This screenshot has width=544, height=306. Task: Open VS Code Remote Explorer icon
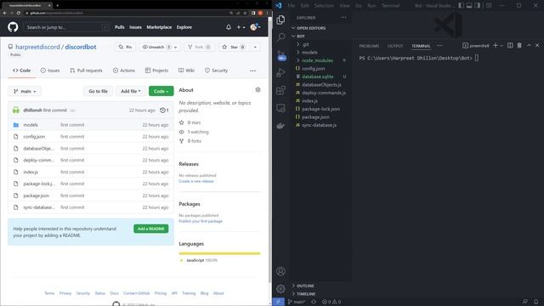pyautogui.click(x=280, y=108)
